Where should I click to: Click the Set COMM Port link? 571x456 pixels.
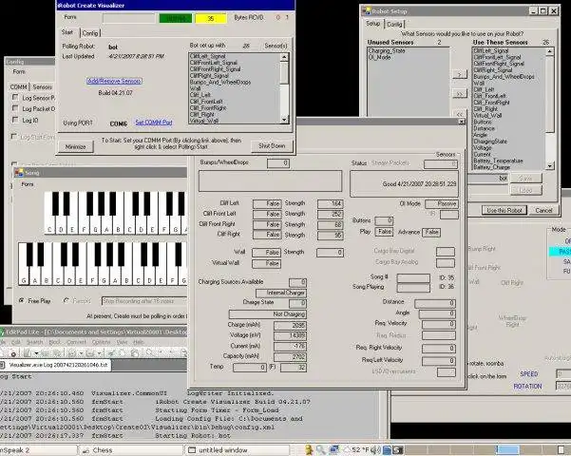(154, 123)
